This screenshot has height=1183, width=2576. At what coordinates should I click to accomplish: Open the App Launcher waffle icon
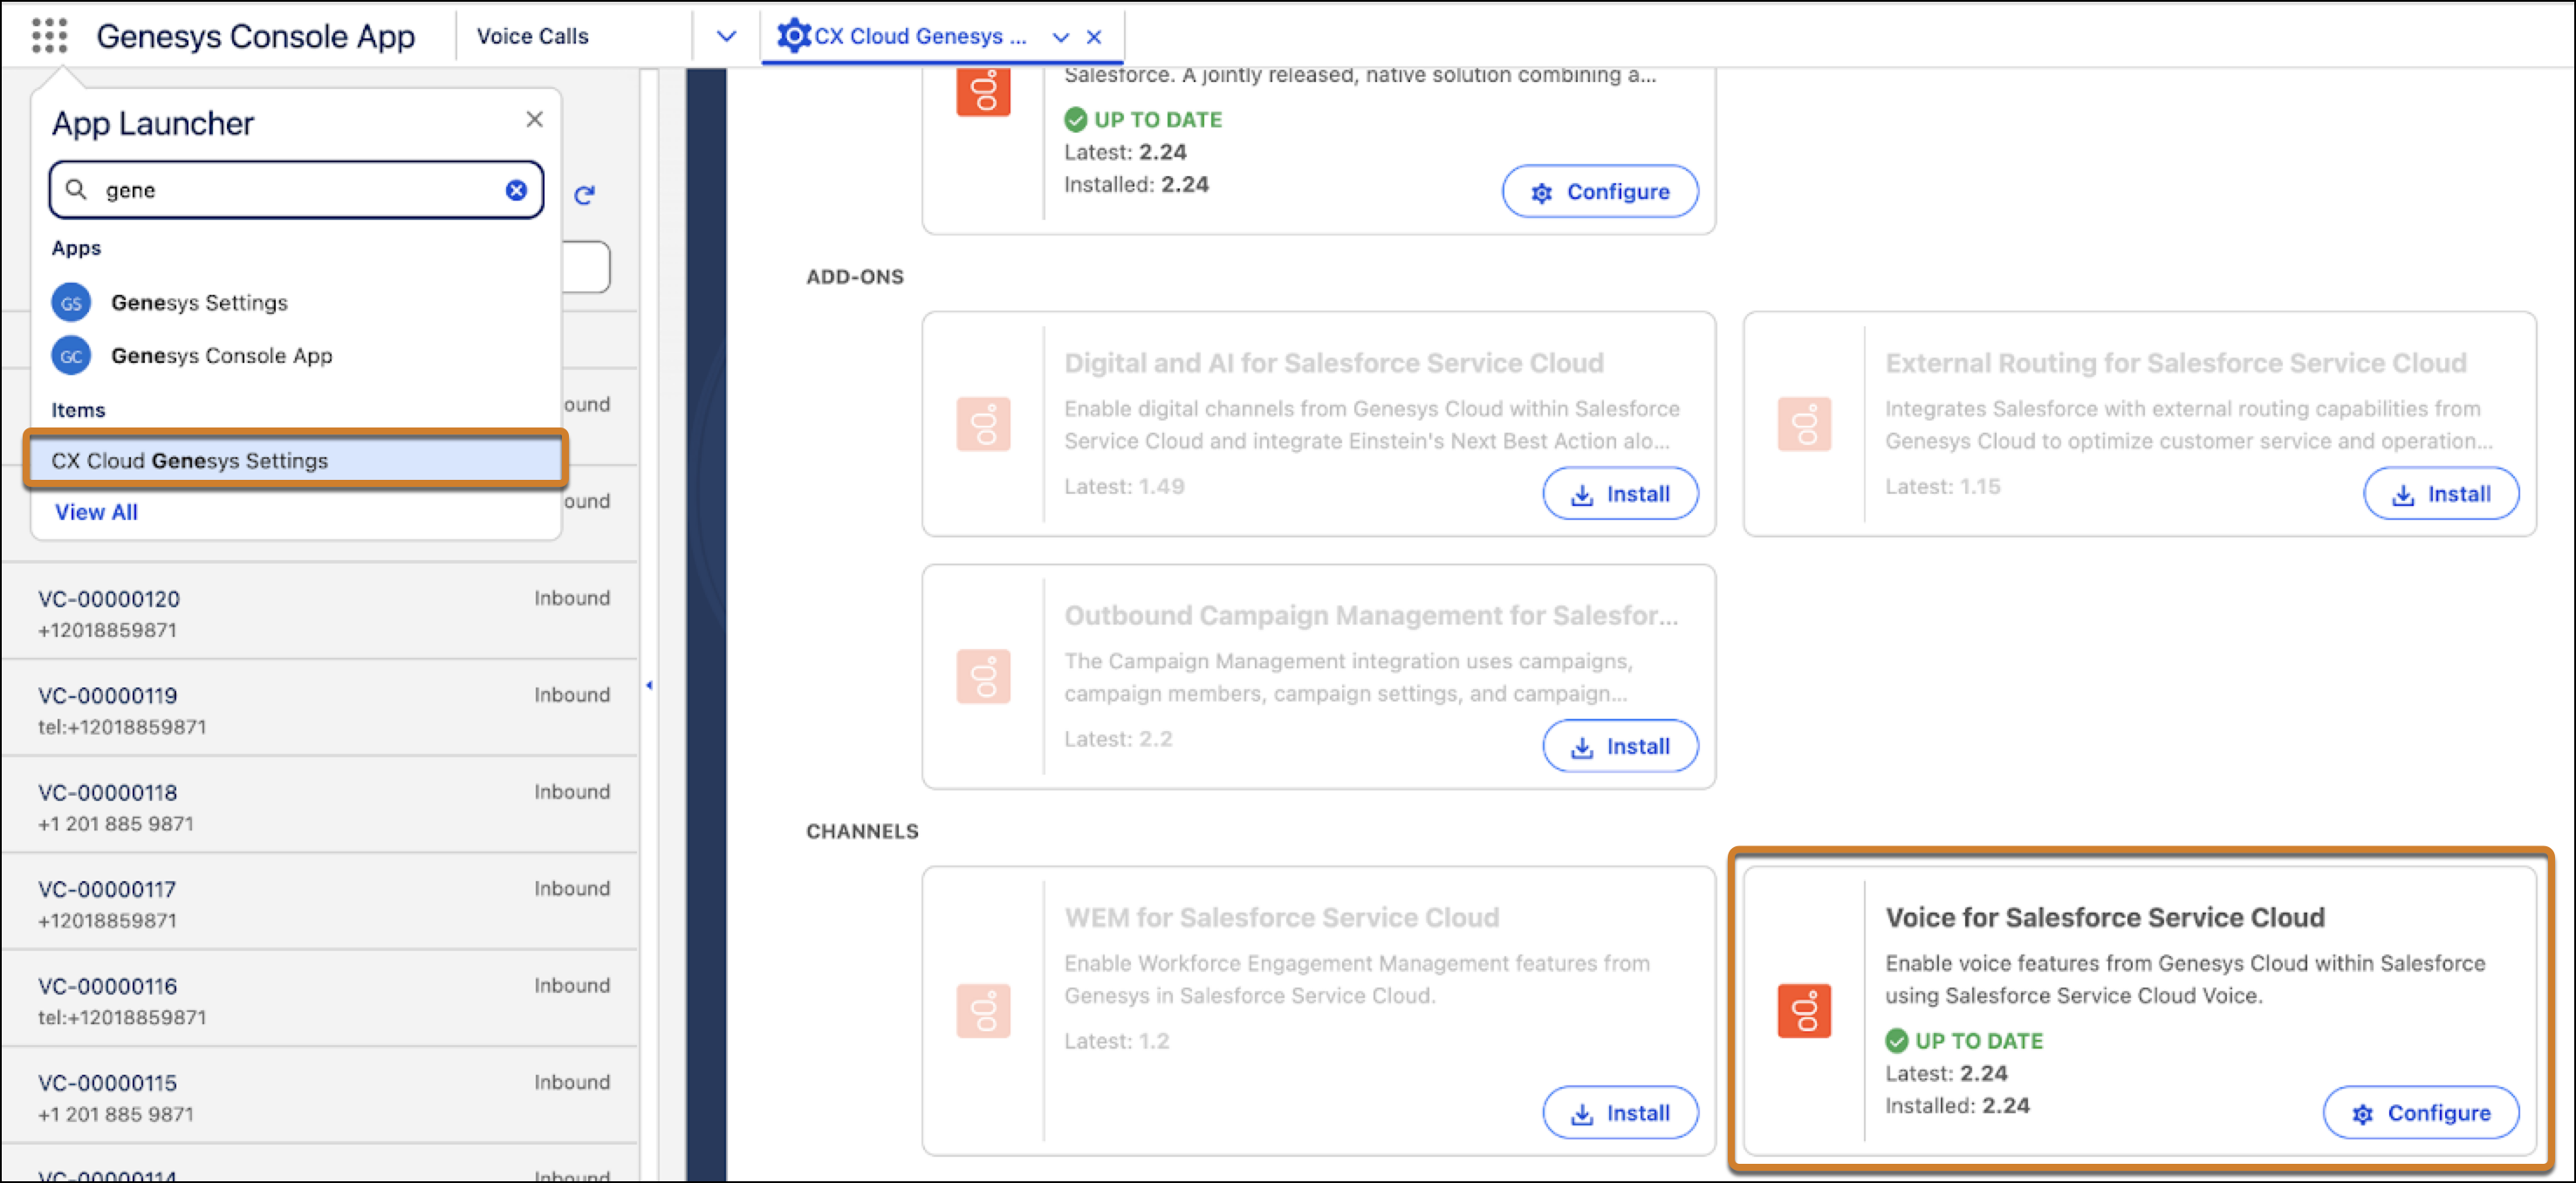pos(49,35)
